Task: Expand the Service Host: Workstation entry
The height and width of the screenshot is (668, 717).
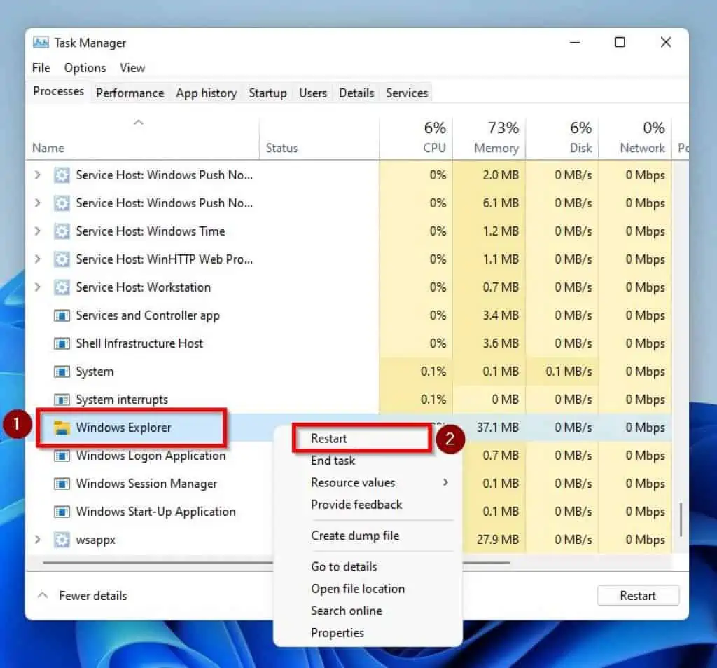Action: [x=38, y=287]
